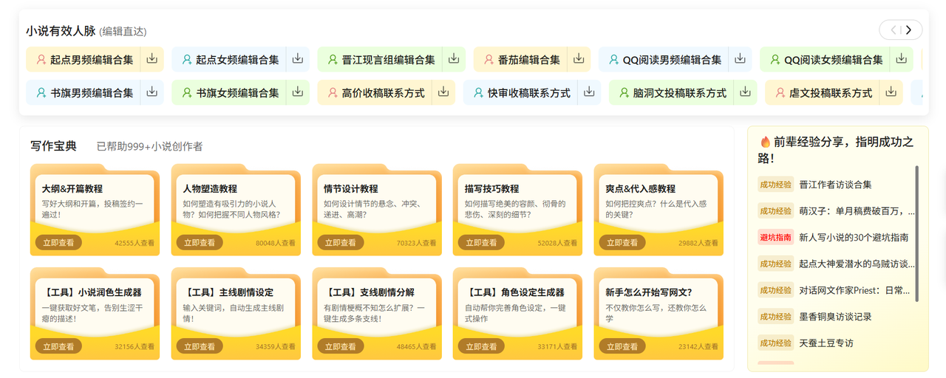Image resolution: width=946 pixels, height=378 pixels.
Task: Click person icon in 虐文投稿联系方式 tag
Action: [780, 93]
